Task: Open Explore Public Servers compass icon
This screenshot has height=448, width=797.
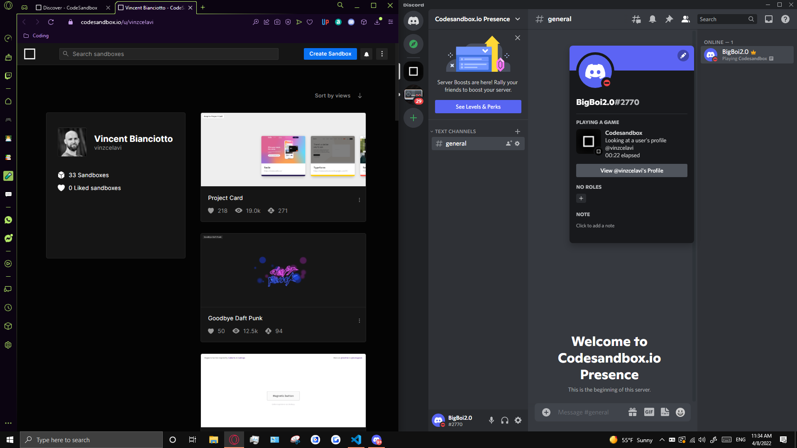Action: 413,44
